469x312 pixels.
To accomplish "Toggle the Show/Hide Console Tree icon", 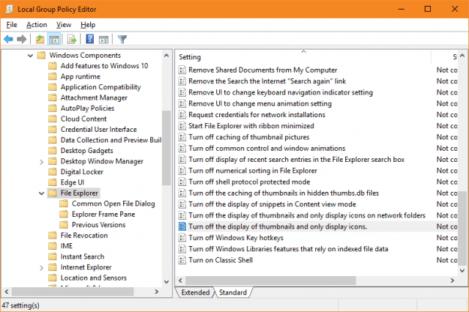I will [54, 39].
